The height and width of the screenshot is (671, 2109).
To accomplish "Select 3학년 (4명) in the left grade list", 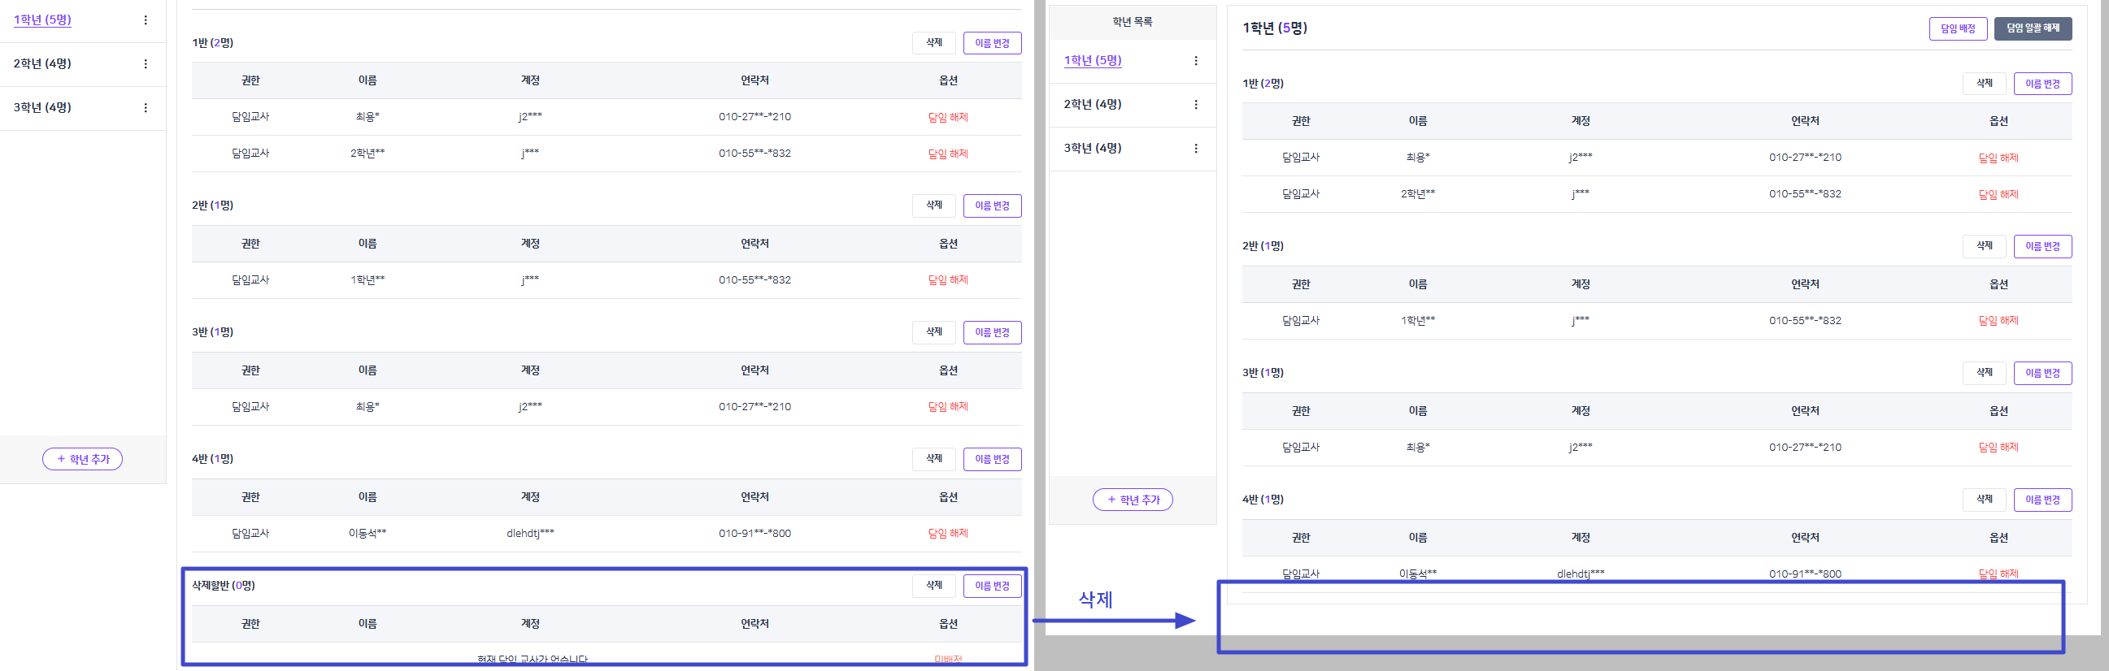I will pyautogui.click(x=42, y=107).
